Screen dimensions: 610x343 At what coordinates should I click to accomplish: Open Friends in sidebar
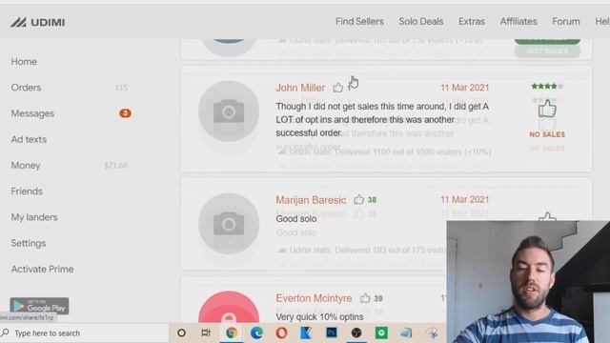click(27, 192)
